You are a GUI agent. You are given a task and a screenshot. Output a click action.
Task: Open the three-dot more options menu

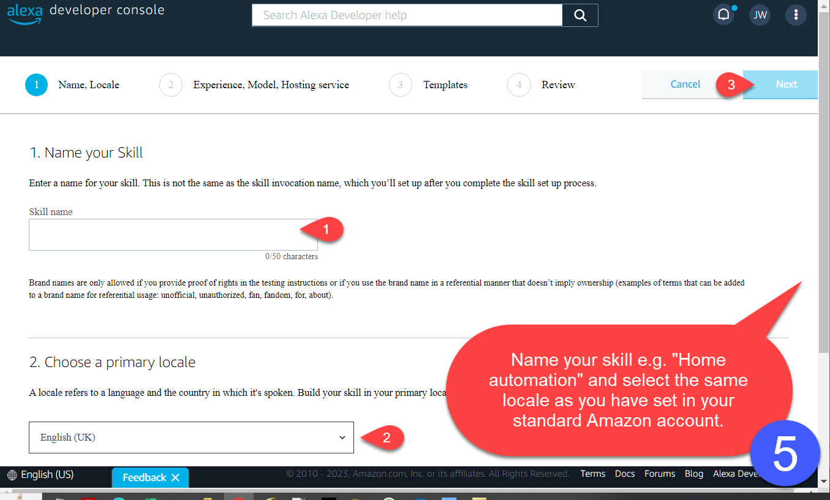click(x=796, y=15)
